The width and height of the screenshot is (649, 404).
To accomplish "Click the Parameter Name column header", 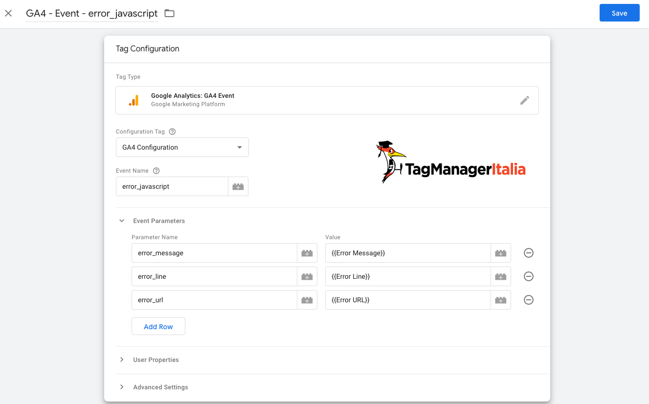I will 155,237.
